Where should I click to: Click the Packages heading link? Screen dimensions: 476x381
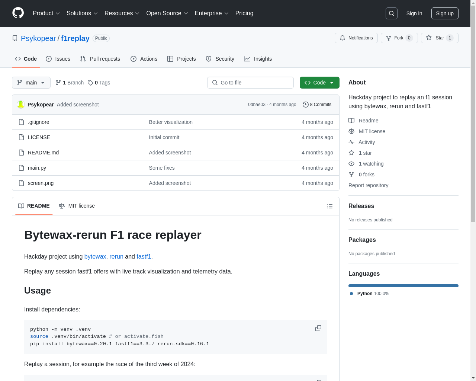[x=362, y=240]
